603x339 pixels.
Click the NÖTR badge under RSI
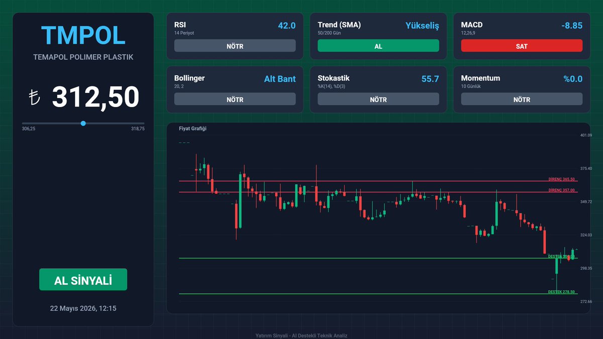point(235,46)
